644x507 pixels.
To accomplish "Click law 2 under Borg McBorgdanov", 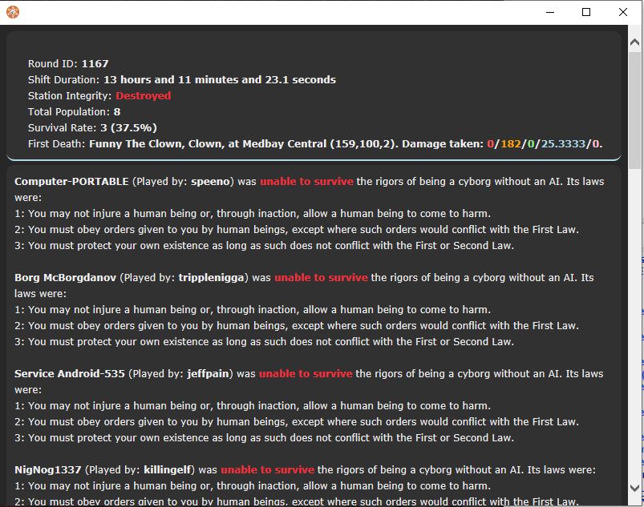I will 297,326.
